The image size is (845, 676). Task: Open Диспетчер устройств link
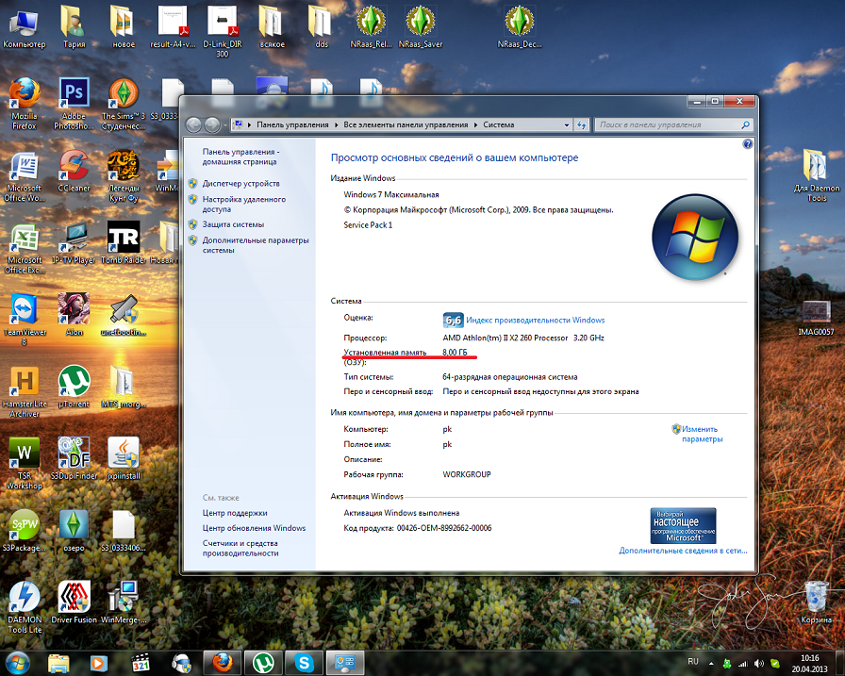pos(240,184)
